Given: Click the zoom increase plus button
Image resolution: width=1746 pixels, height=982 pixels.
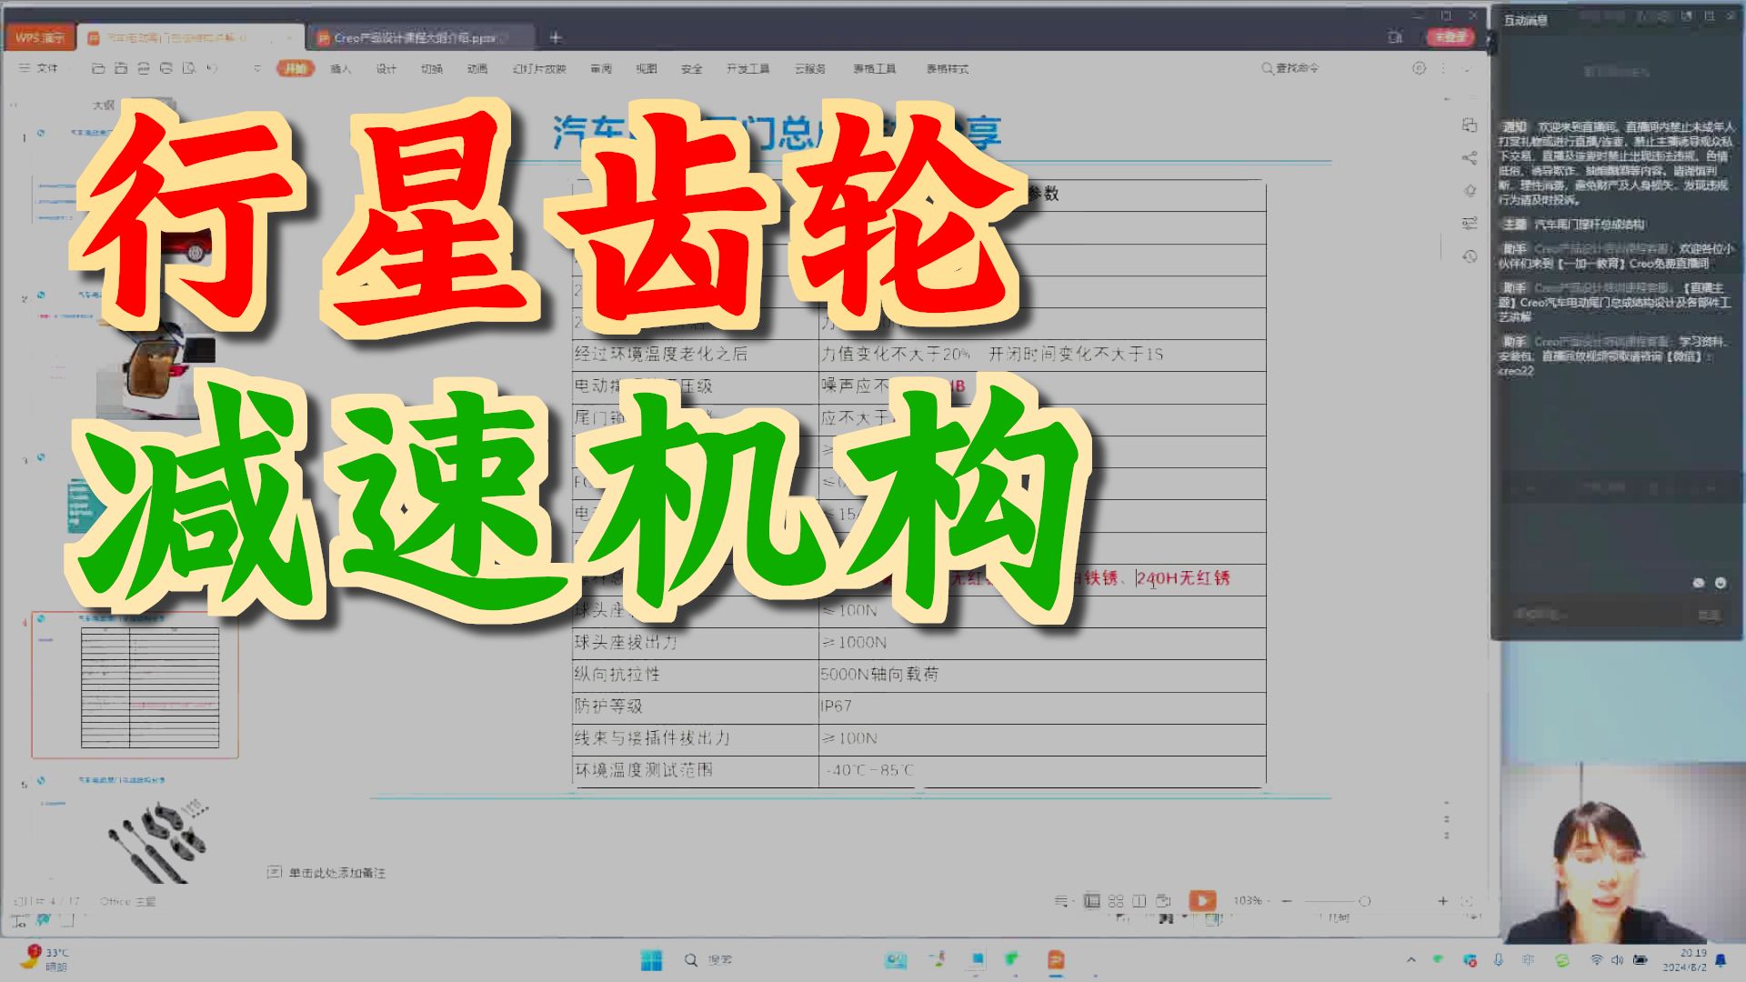Looking at the screenshot, I should [1442, 901].
